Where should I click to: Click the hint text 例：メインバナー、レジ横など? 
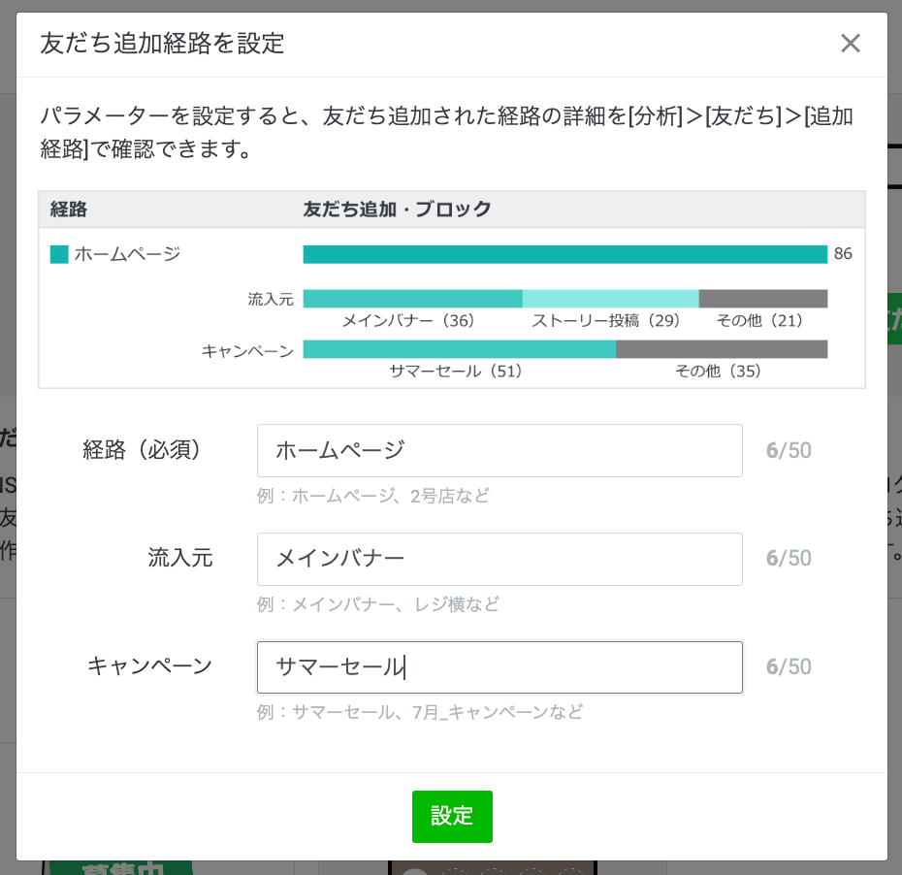378,604
